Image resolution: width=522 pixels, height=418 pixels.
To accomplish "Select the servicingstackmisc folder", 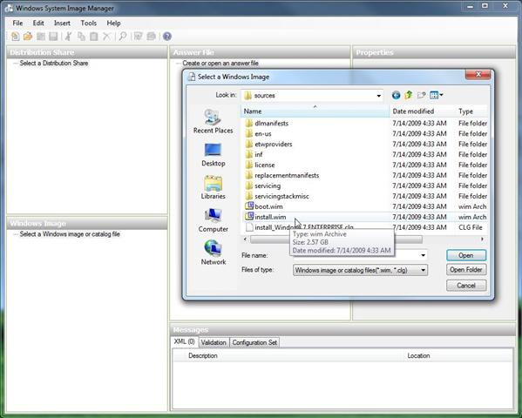I will 277,196.
